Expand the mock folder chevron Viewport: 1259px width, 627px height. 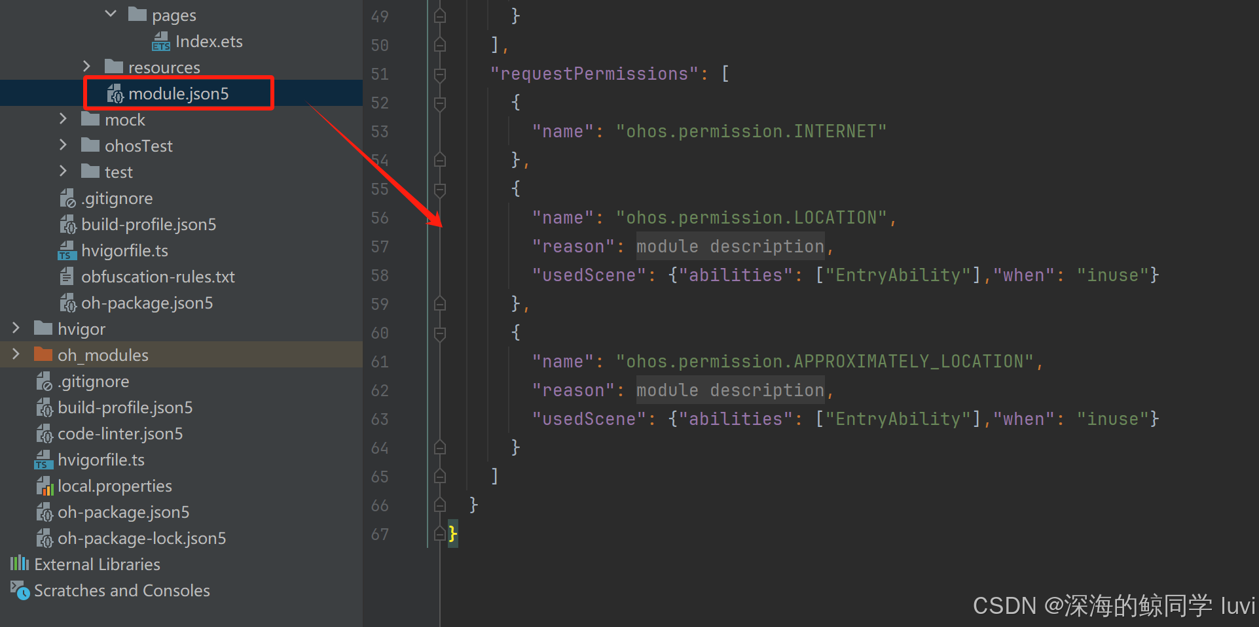click(x=63, y=118)
